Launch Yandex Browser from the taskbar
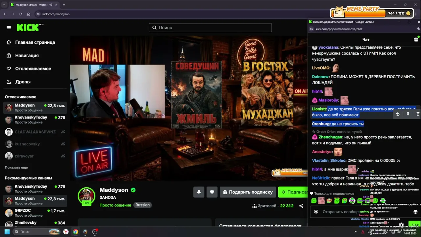421x237 pixels. 66,232
